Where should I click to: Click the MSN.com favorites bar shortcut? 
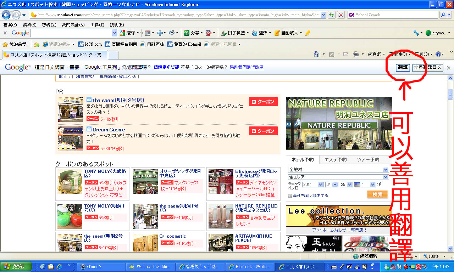click(x=90, y=44)
